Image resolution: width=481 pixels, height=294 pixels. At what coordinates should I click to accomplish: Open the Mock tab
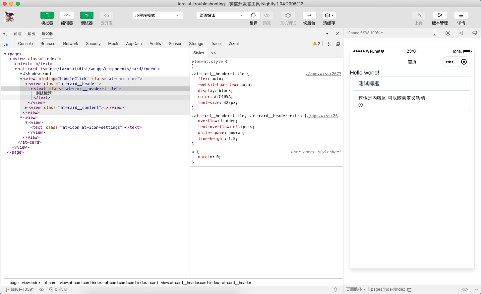(x=113, y=44)
